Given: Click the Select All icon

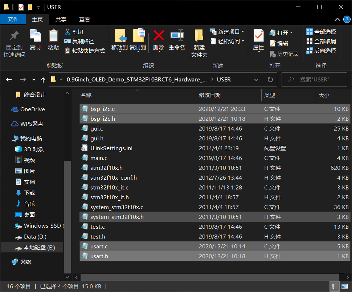Looking at the screenshot, I should click(x=309, y=32).
